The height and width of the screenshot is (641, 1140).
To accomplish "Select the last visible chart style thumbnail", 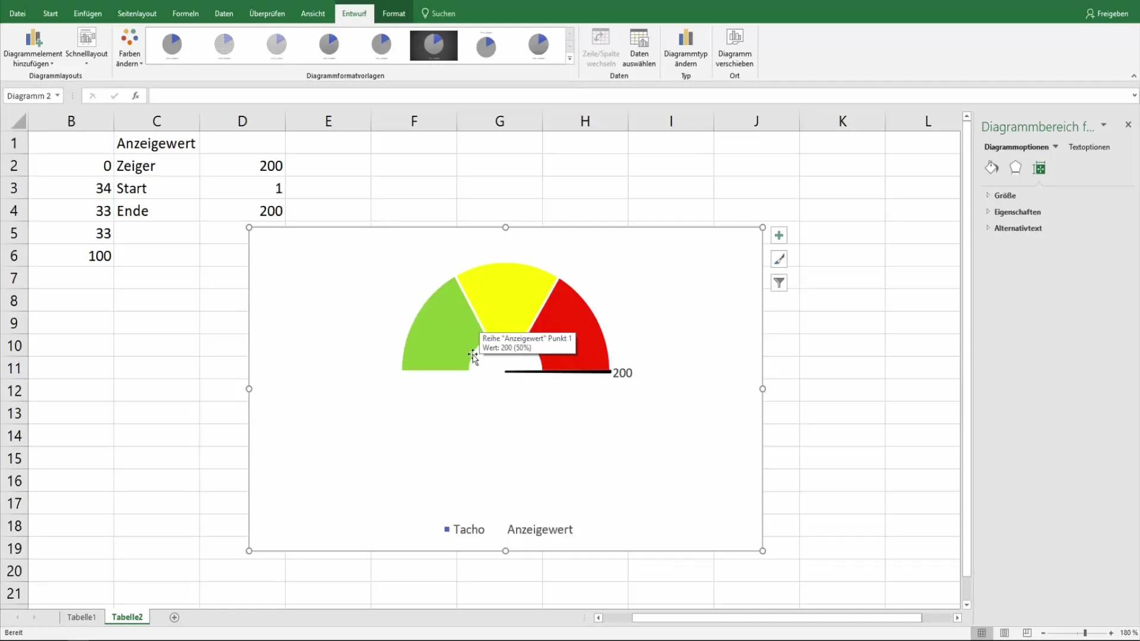I will coord(539,45).
